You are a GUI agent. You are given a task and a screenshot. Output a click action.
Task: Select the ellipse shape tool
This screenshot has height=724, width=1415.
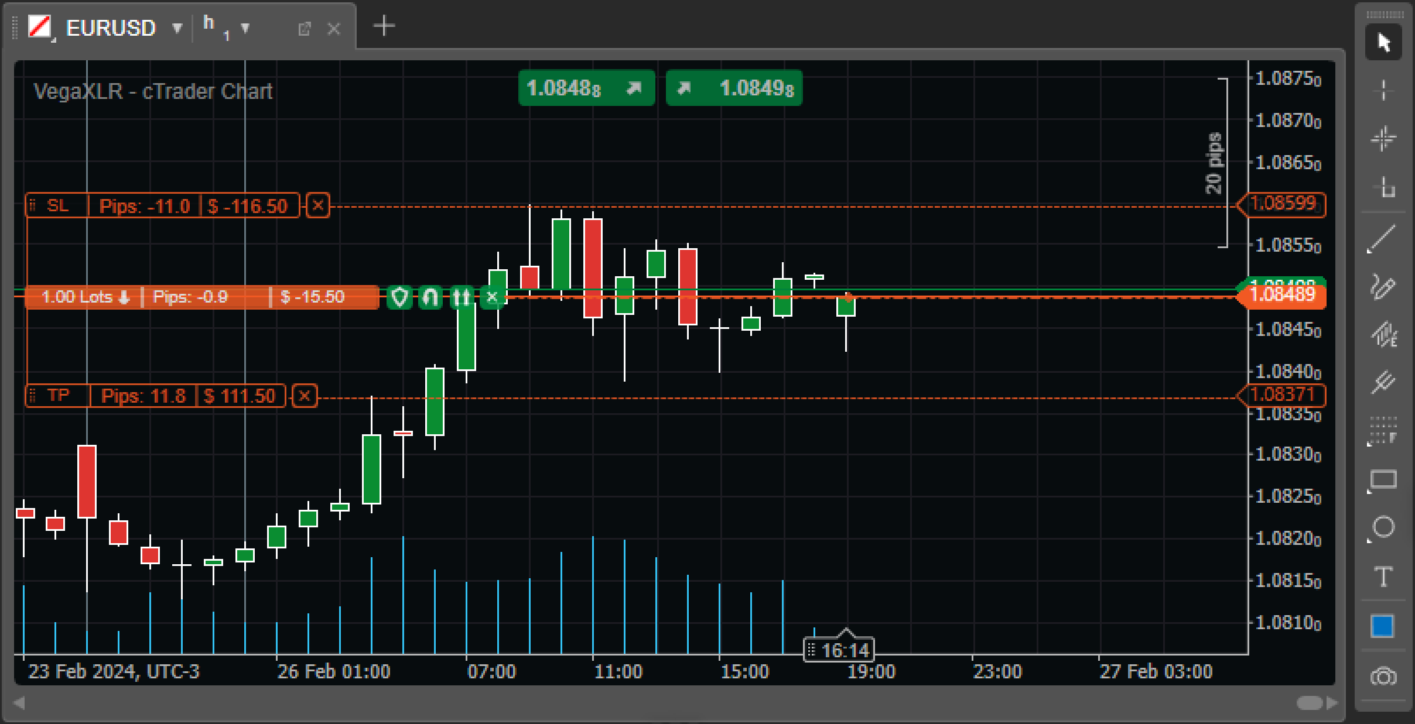[x=1384, y=527]
